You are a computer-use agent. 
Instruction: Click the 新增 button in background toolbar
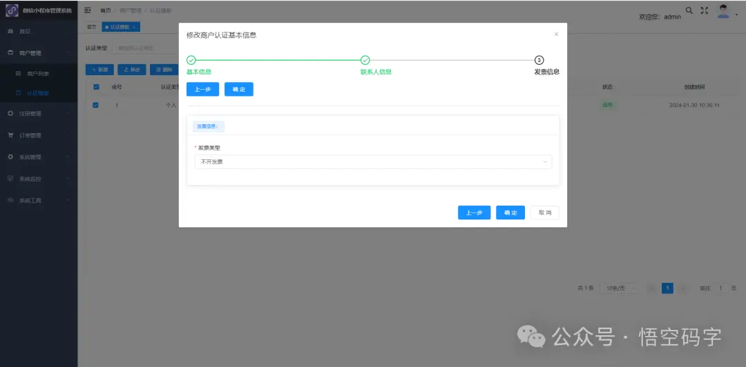pyautogui.click(x=99, y=70)
